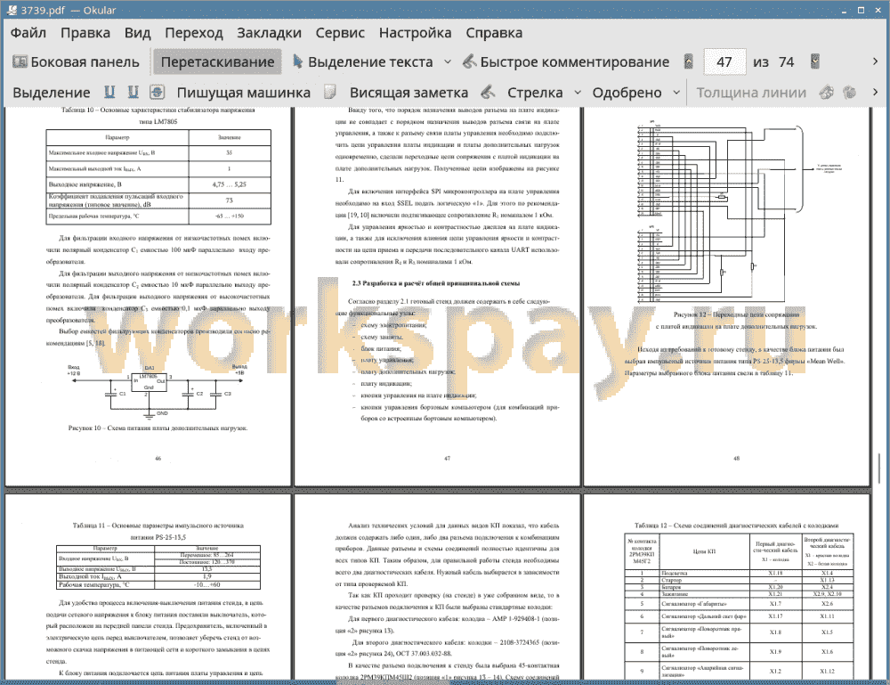
Task: Choose the Стрелка arrow annotation tool
Action: [535, 93]
